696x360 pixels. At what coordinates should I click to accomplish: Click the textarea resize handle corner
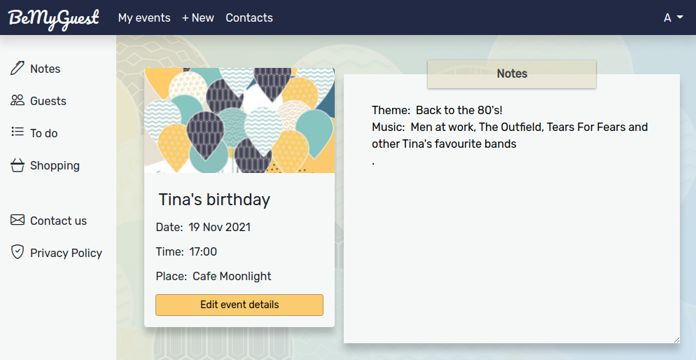point(676,340)
